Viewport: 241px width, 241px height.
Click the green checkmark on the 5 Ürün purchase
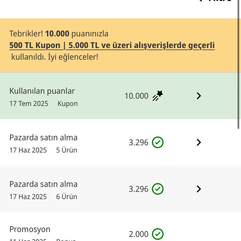(x=158, y=142)
